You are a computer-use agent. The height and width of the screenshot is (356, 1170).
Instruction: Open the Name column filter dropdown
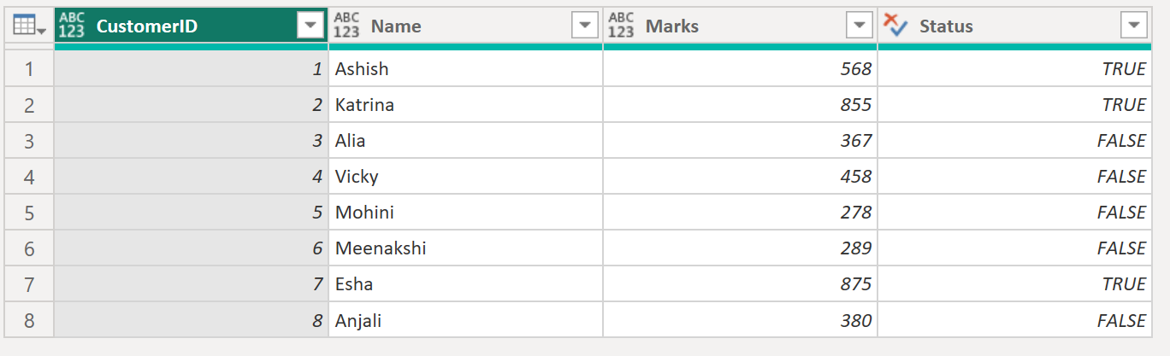[x=584, y=26]
